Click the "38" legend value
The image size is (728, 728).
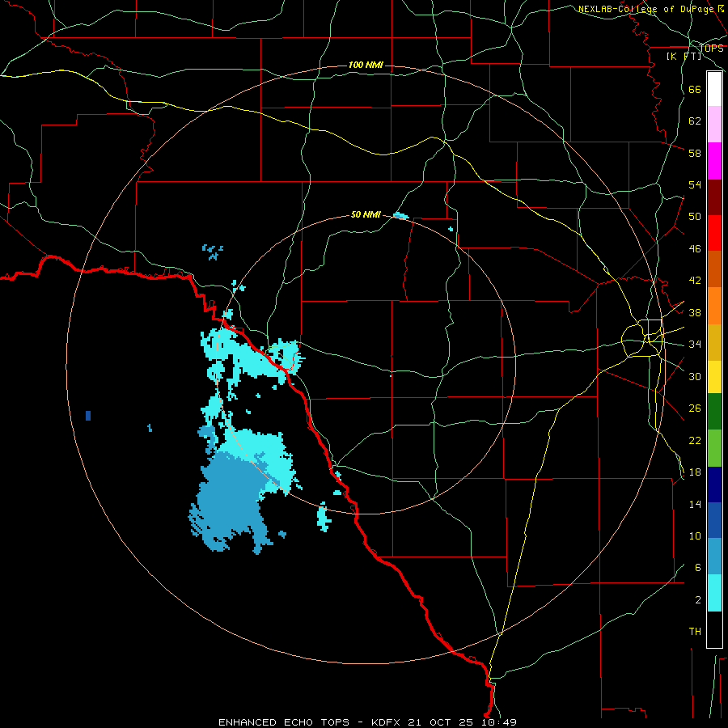[695, 312]
